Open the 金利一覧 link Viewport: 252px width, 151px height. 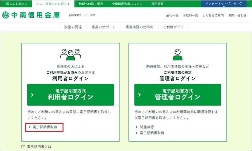[x=172, y=15]
